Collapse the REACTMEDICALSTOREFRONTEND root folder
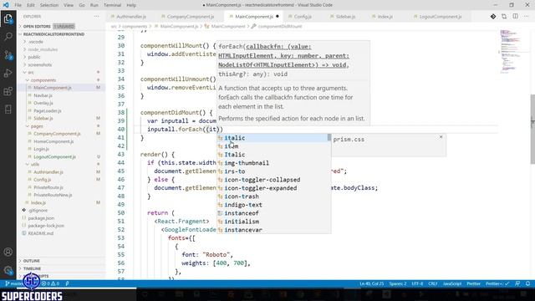 point(53,34)
